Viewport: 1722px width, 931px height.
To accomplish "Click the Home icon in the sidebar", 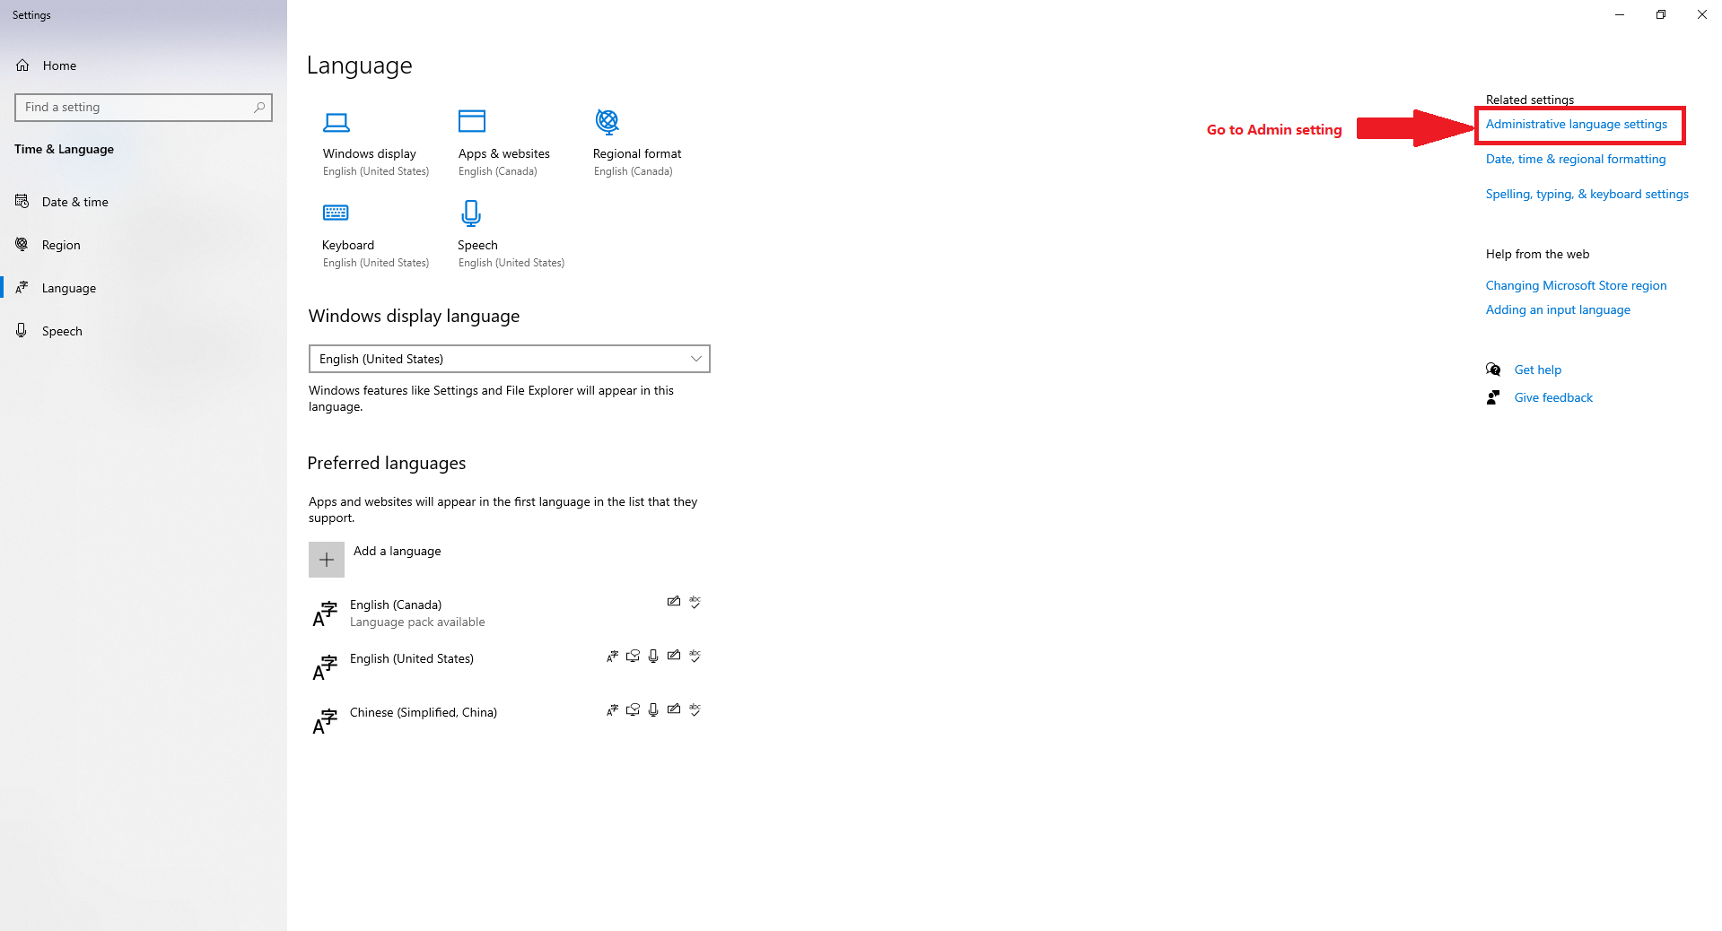I will [23, 65].
